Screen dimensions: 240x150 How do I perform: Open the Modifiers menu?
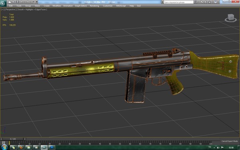57,6
